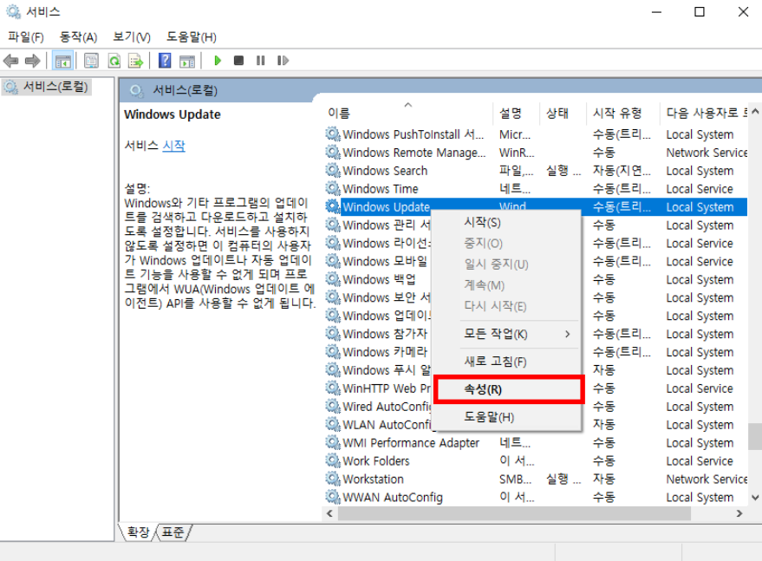Select the WMI Performance Adapter gear icon
Screen dimensions: 762x561
click(x=333, y=442)
